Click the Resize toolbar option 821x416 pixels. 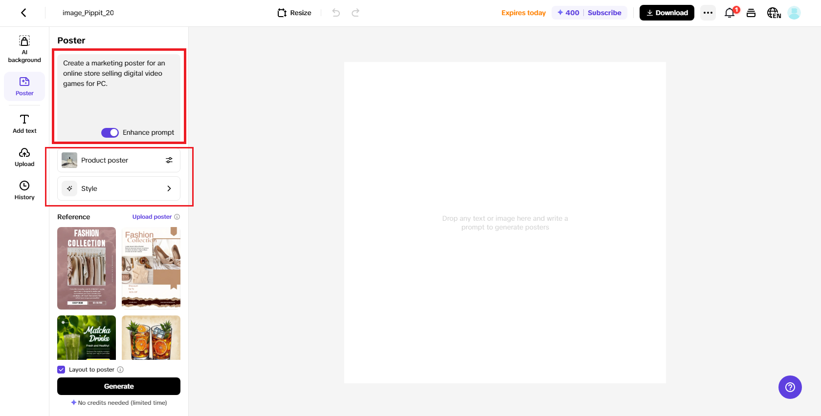[294, 13]
